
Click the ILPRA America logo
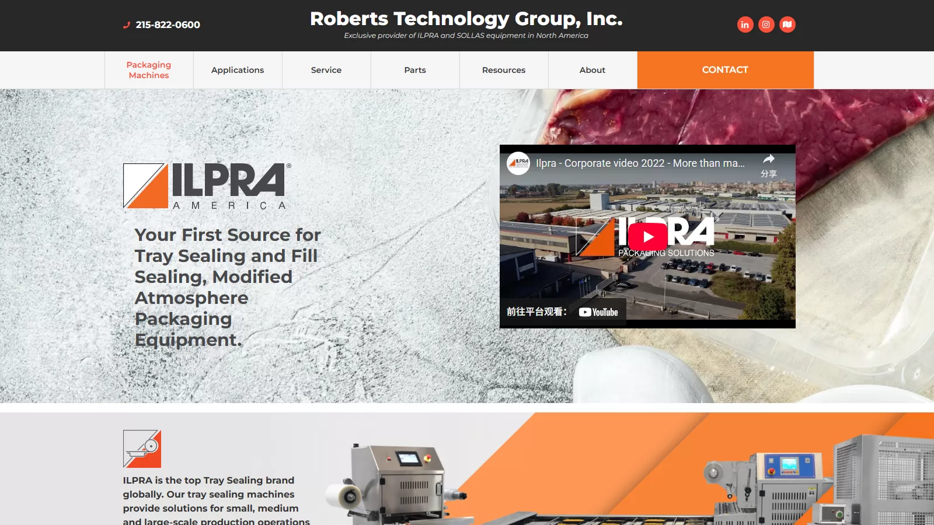(207, 186)
